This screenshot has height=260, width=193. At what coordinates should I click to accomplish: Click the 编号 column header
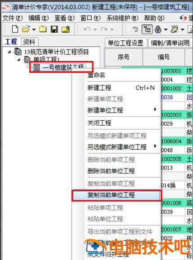[164, 57]
